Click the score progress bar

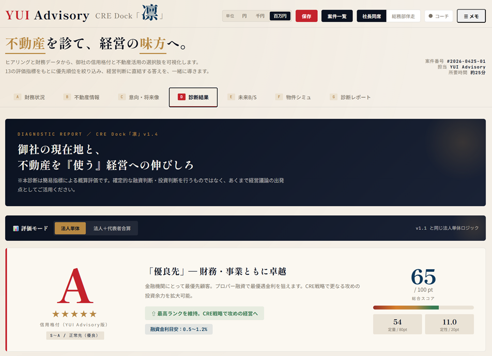tap(423, 308)
